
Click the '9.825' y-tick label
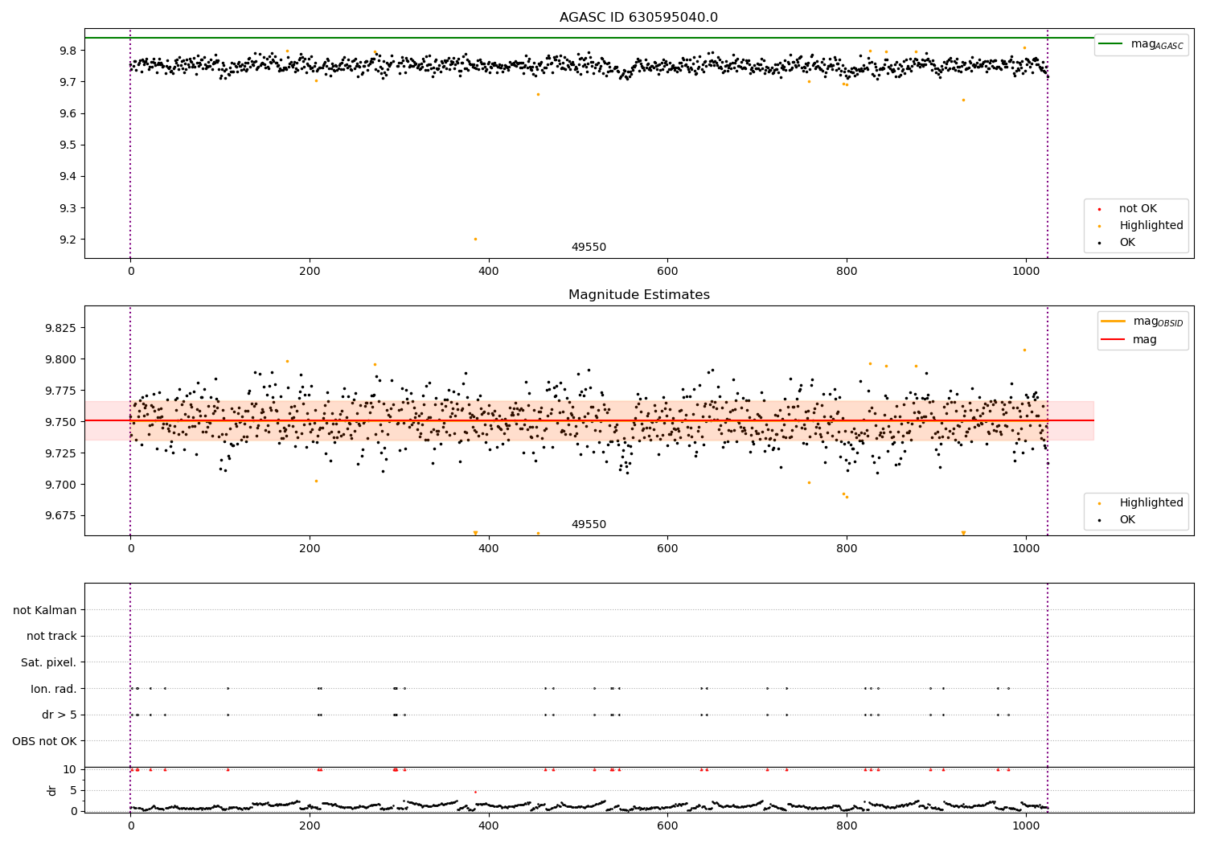[x=61, y=328]
